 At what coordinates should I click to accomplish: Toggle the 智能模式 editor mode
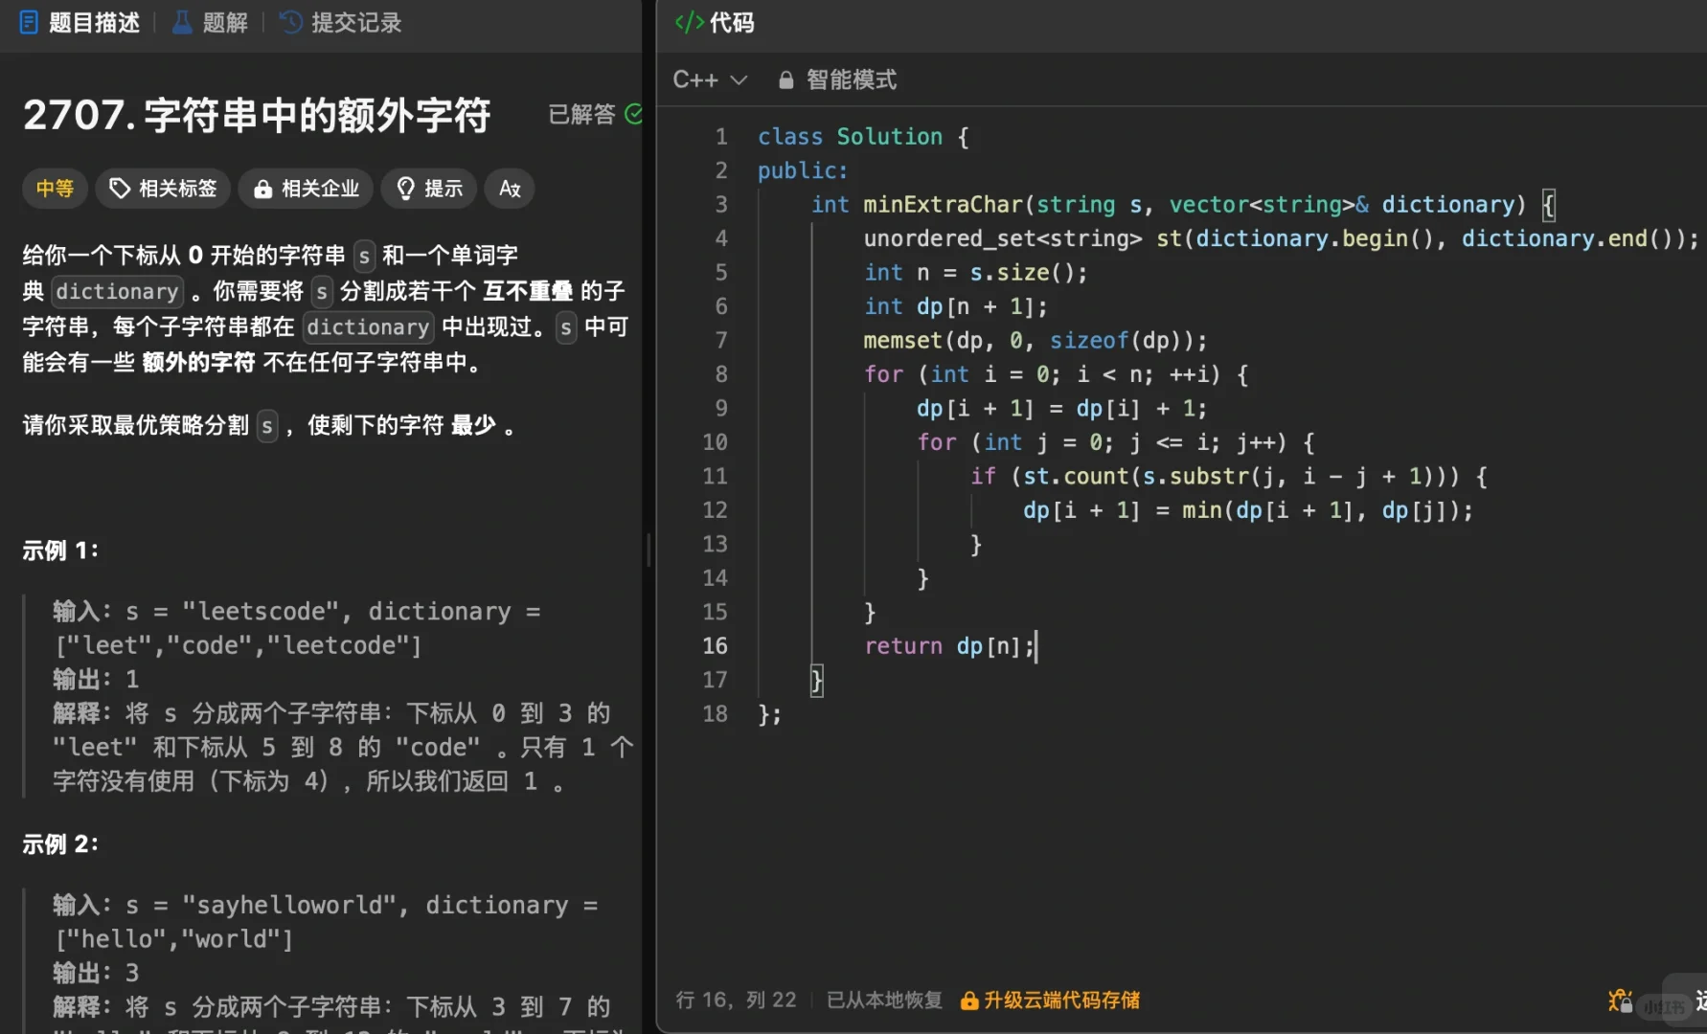click(x=838, y=79)
